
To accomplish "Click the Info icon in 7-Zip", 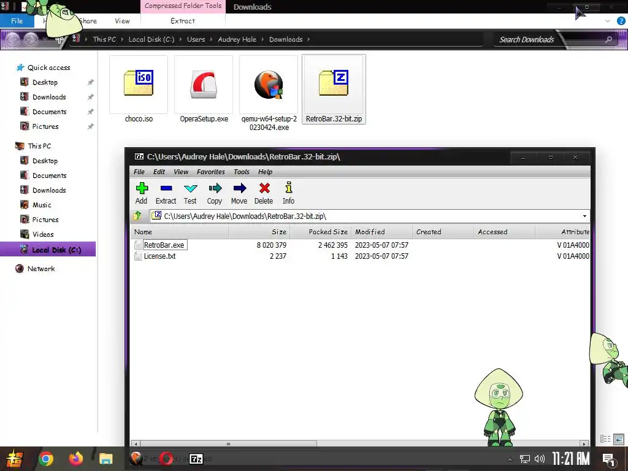I will [289, 188].
